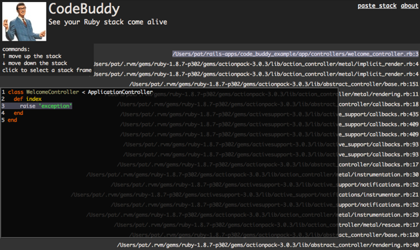Viewport: 420px width, 250px height.
Task: Open the about link
Action: coord(409,5)
